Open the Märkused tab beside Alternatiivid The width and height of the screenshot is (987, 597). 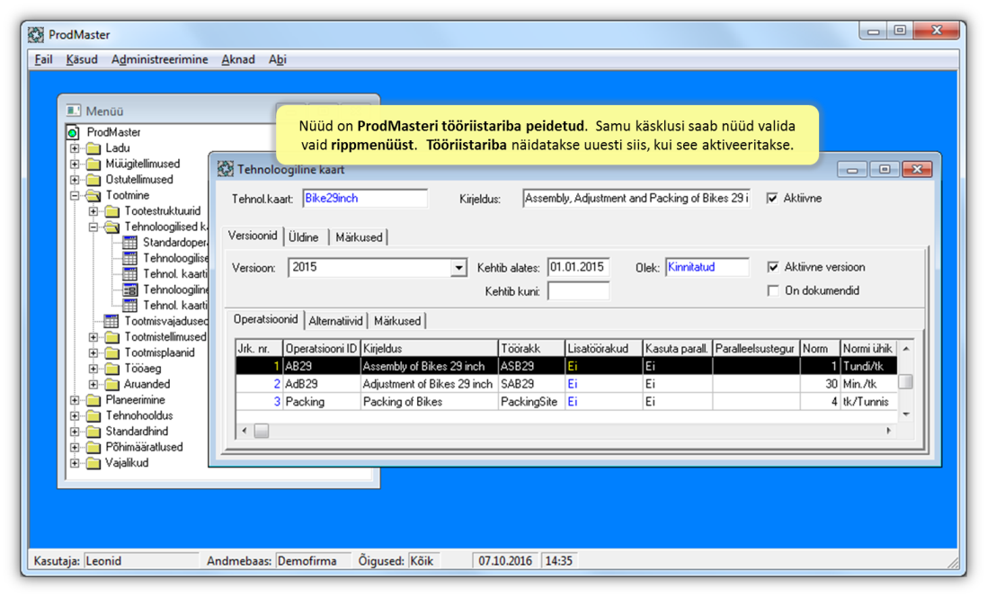(x=397, y=321)
